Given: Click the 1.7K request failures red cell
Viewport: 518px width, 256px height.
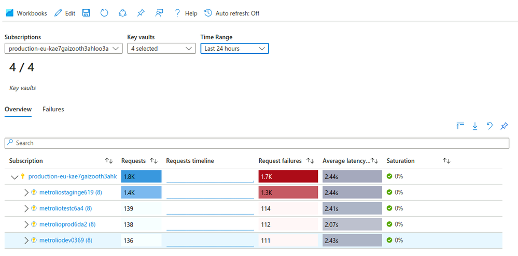Looking at the screenshot, I should click(x=288, y=176).
